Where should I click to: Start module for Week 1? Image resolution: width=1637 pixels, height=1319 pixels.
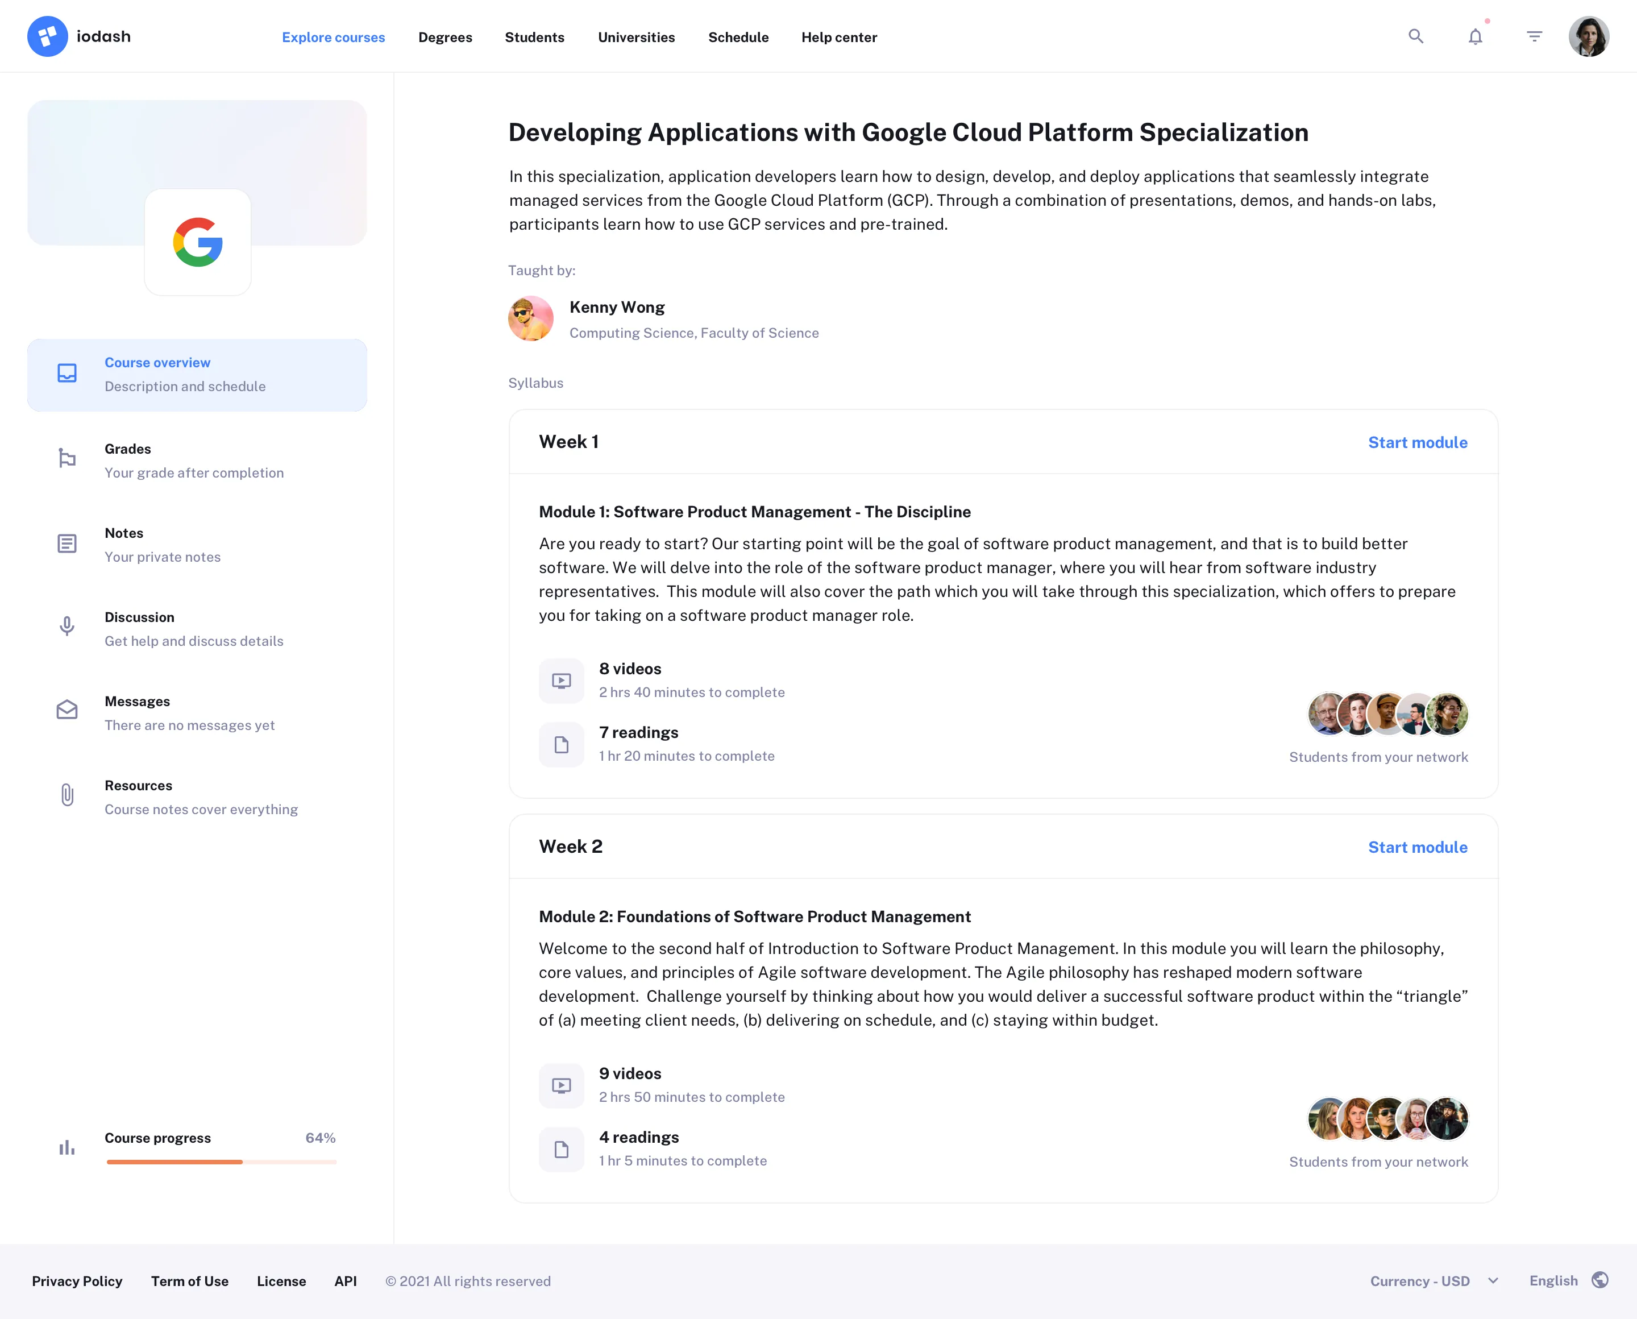pyautogui.click(x=1418, y=441)
